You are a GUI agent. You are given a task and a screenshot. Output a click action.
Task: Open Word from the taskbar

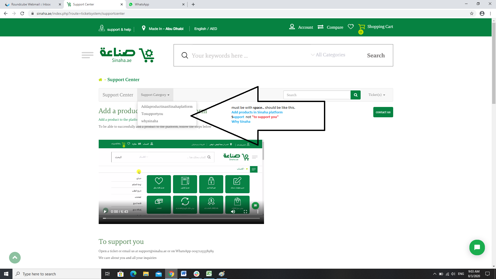(x=184, y=274)
